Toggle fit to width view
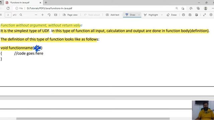The height and width of the screenshot is (120, 214). (56, 15)
